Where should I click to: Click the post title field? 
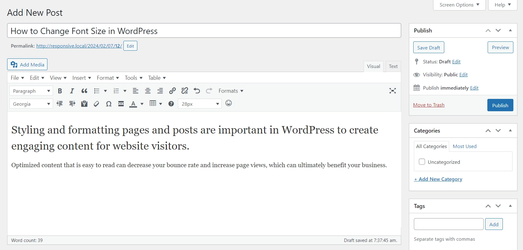click(204, 31)
